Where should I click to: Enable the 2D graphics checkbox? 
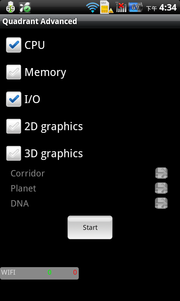13,126
